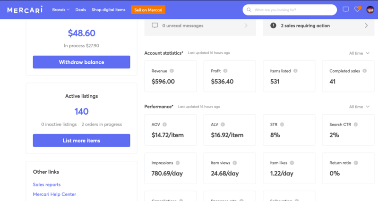Go to Deals in navigation
The height and width of the screenshot is (201, 378).
click(x=80, y=10)
